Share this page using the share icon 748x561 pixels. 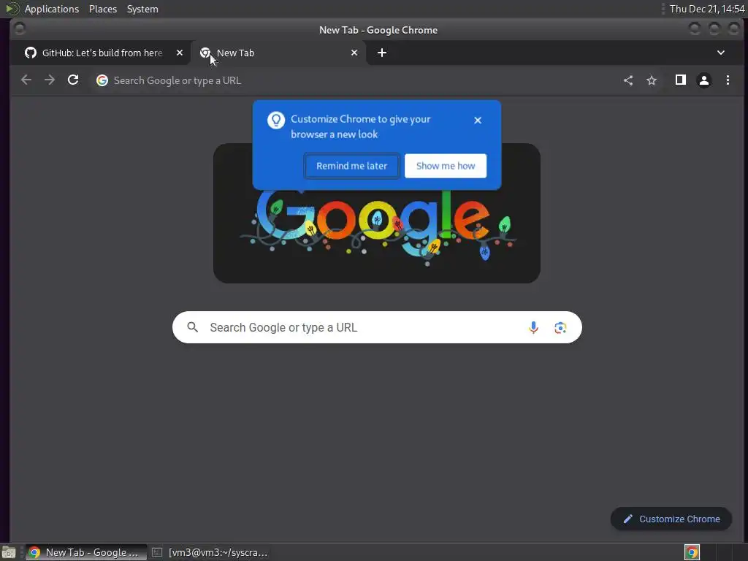click(627, 80)
